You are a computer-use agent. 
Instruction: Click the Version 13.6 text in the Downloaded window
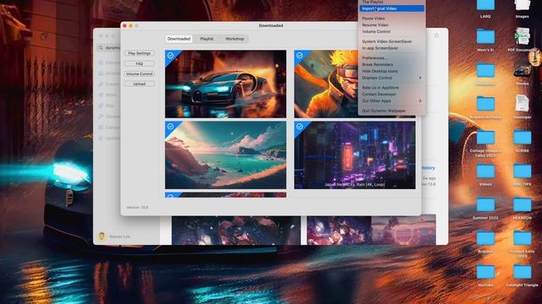[137, 208]
